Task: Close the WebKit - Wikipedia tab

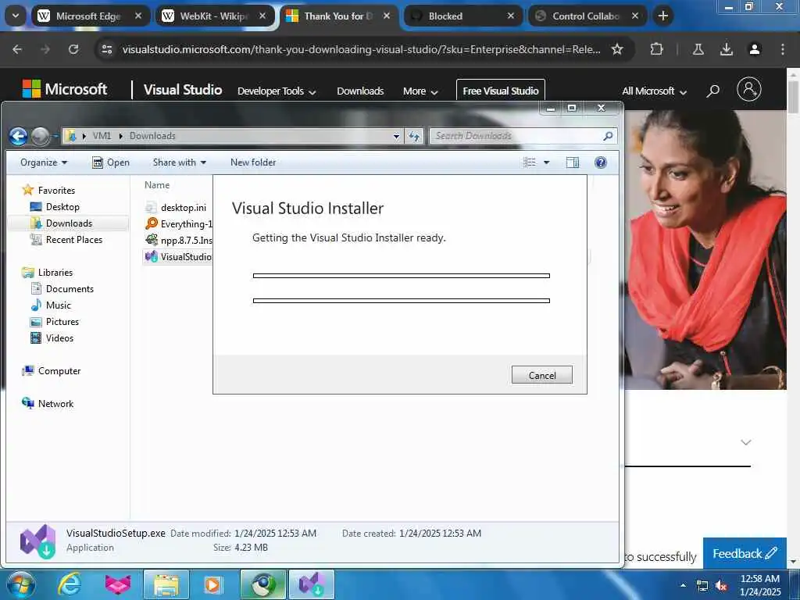Action: coord(262,16)
